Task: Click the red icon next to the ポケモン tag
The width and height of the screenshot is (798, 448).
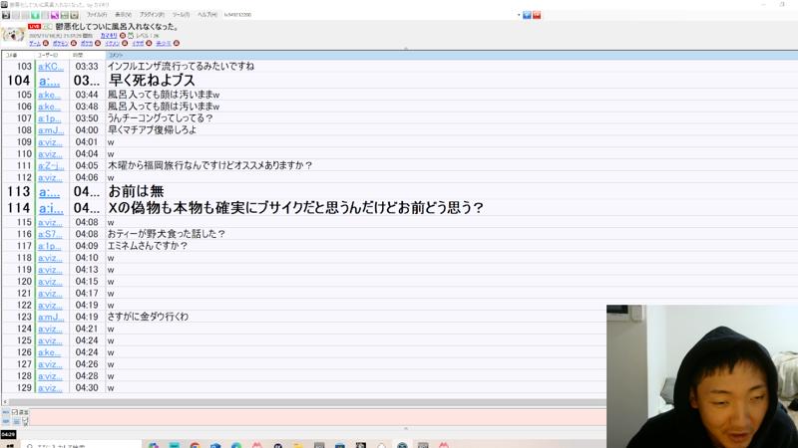Action: click(x=73, y=43)
